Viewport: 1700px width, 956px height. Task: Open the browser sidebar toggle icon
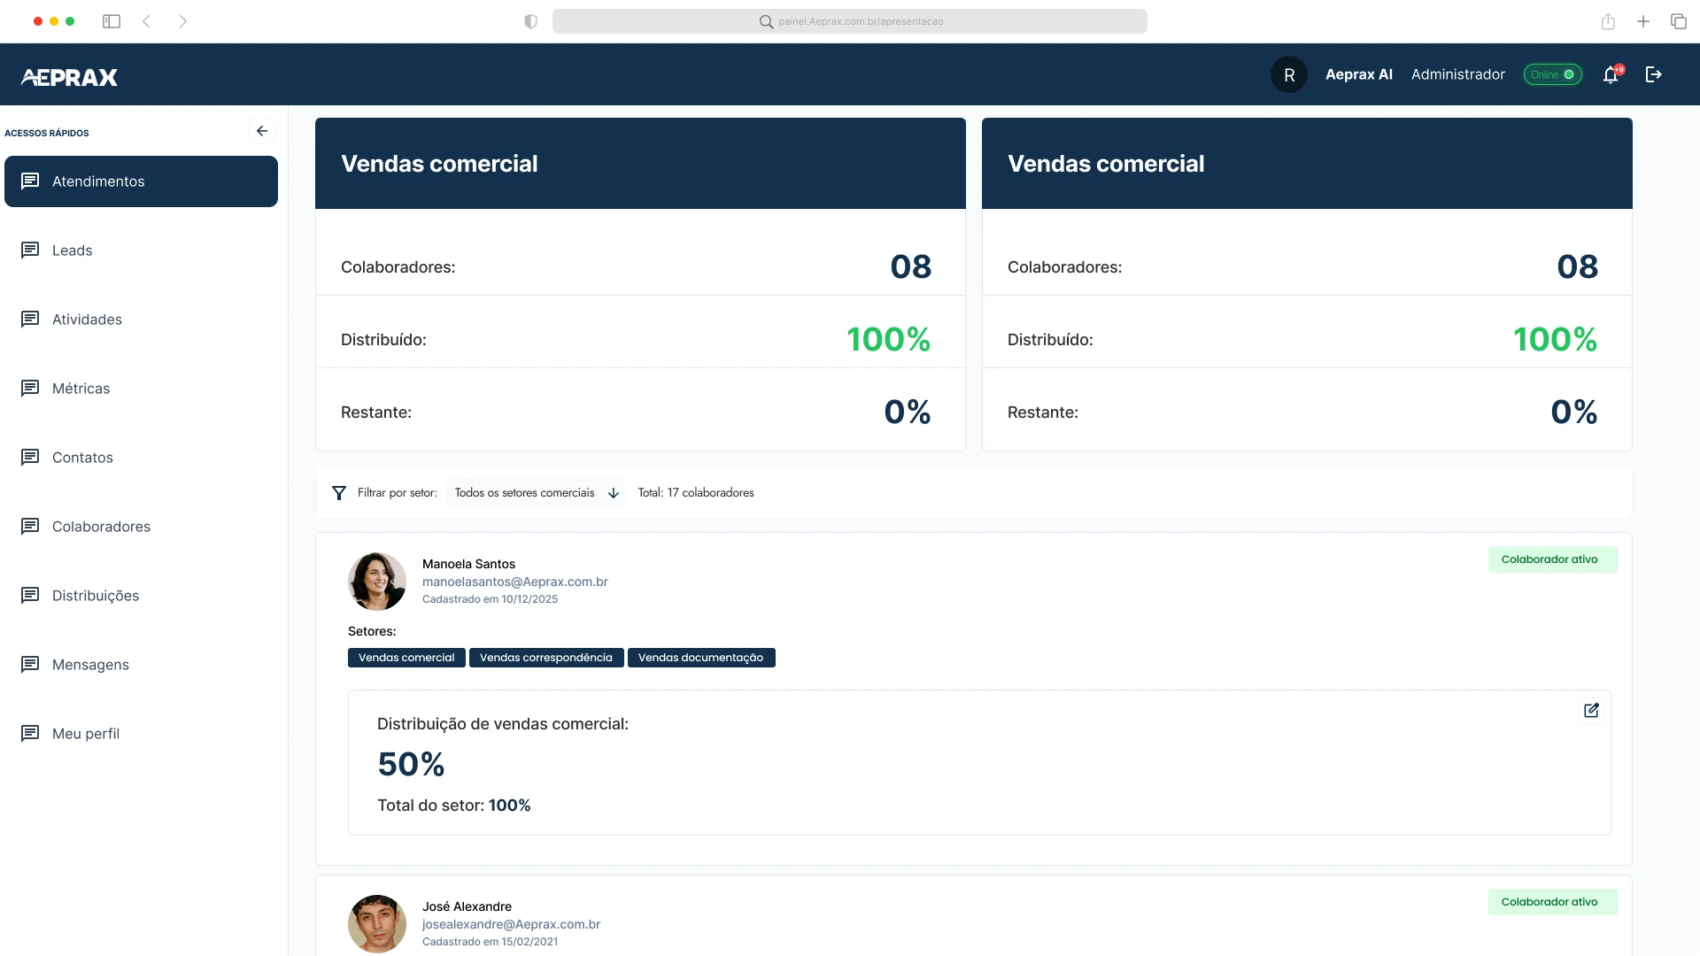(x=112, y=21)
